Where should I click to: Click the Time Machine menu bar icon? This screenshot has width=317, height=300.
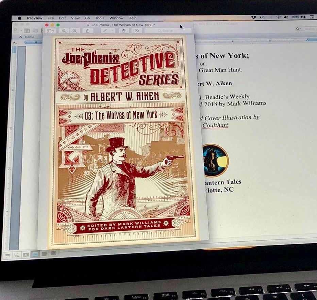point(262,17)
